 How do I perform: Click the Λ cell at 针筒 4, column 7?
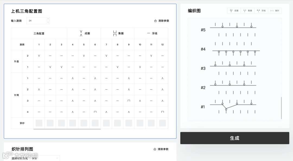point(106,112)
